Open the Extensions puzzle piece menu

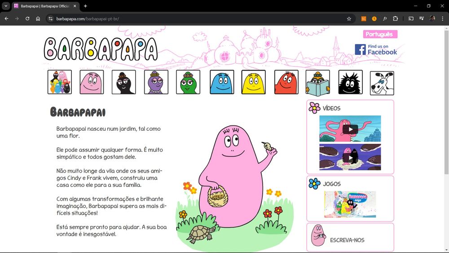pyautogui.click(x=396, y=18)
